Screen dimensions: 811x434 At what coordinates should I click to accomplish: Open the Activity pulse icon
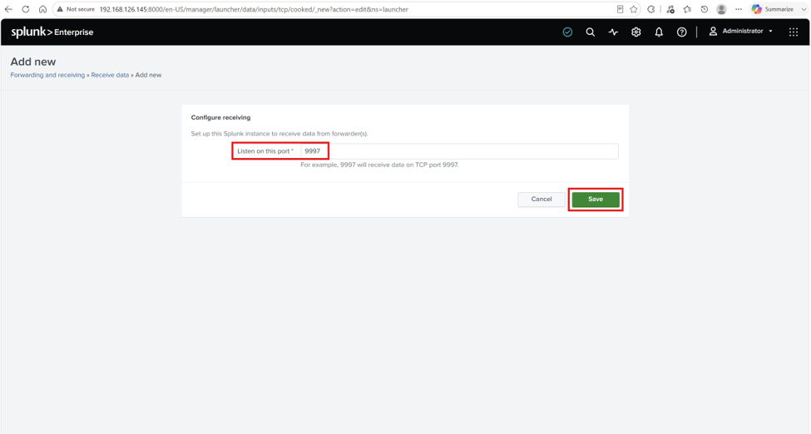613,32
